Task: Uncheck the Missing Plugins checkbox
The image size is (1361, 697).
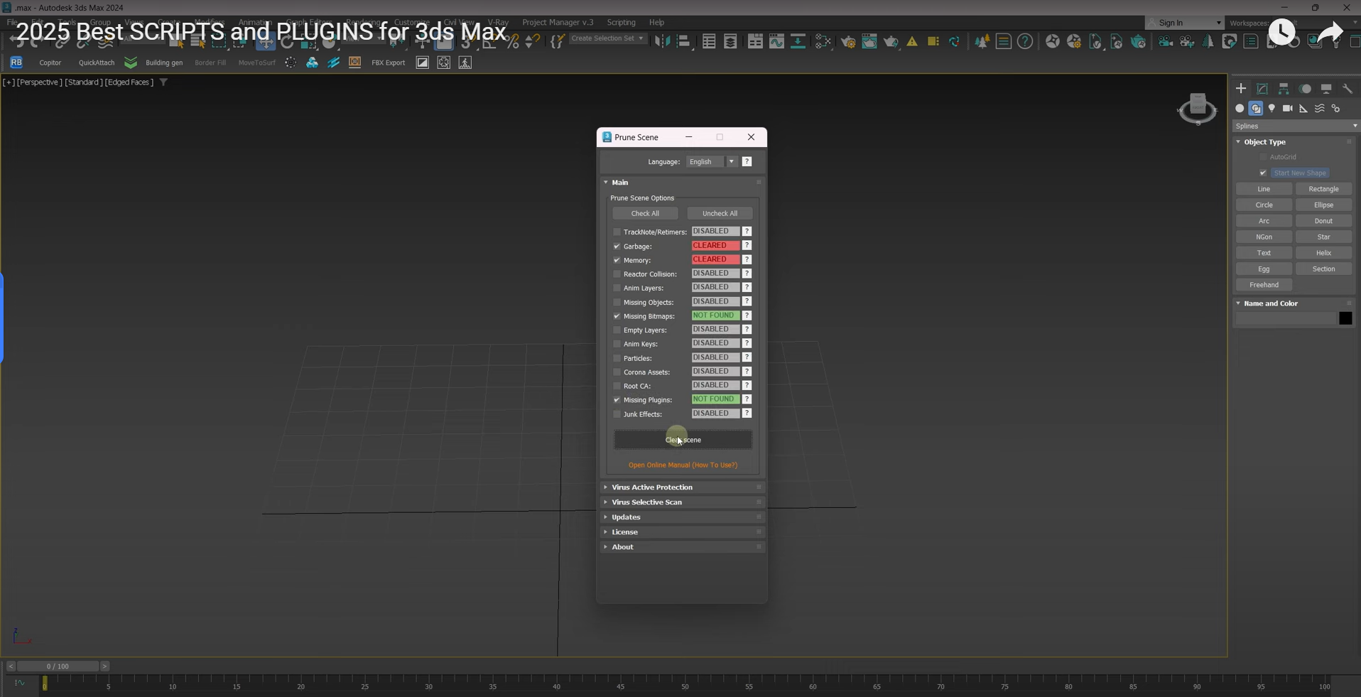Action: tap(617, 400)
